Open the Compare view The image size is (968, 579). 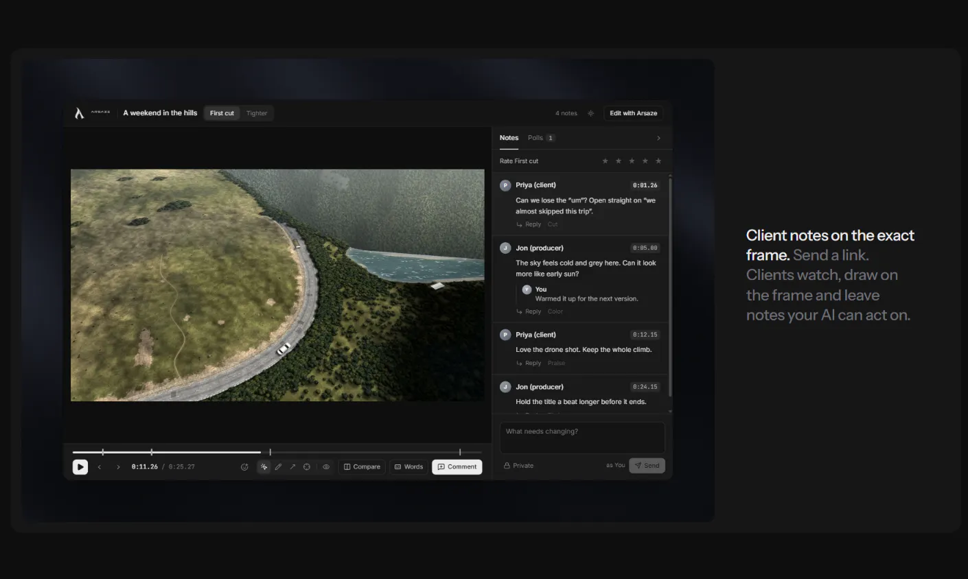[x=362, y=466]
